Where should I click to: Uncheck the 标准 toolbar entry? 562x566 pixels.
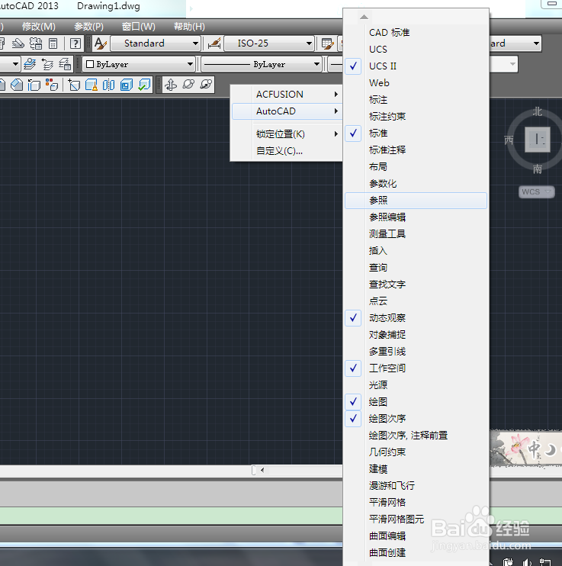point(416,133)
